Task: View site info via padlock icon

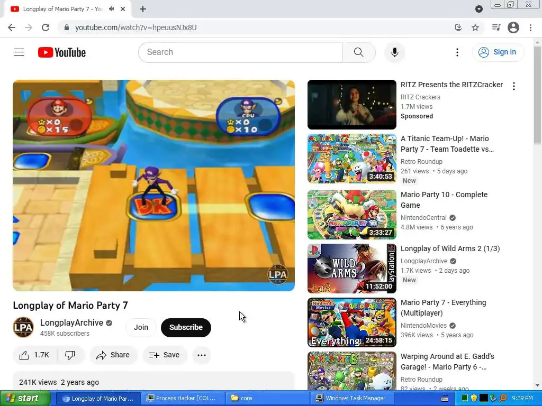Action: (67, 27)
